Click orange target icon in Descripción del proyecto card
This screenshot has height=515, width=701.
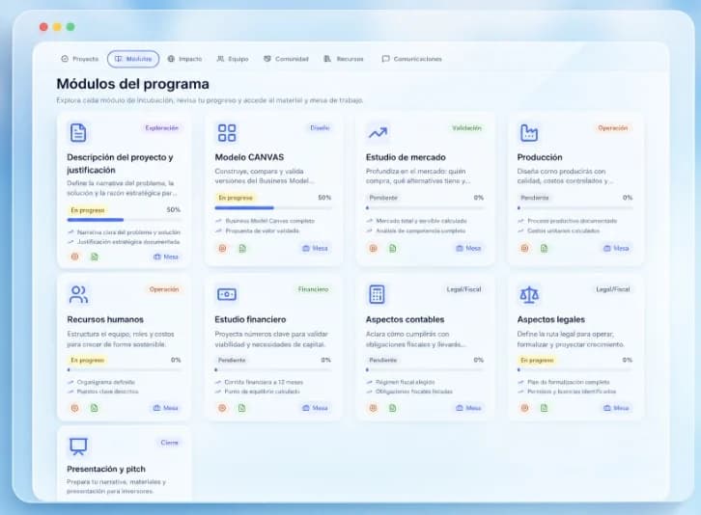(75, 257)
